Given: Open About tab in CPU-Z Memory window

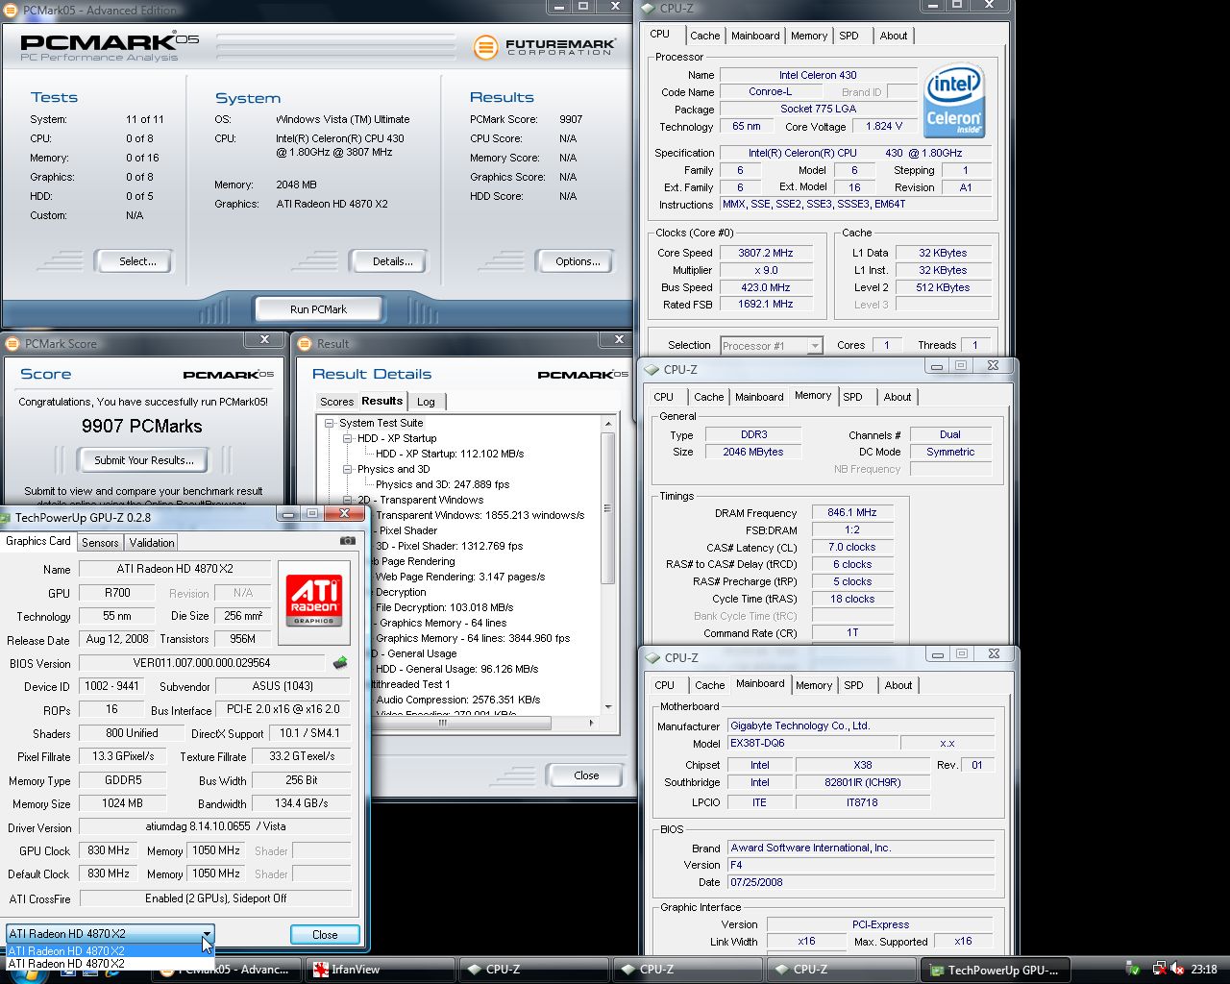Looking at the screenshot, I should (x=898, y=397).
